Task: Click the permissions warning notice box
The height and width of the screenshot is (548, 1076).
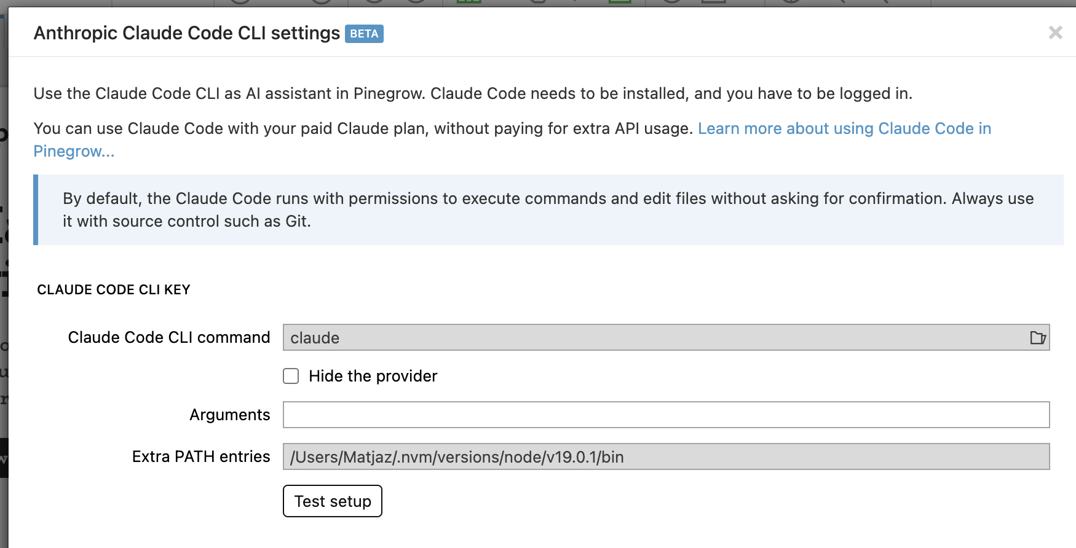Action: (x=547, y=209)
